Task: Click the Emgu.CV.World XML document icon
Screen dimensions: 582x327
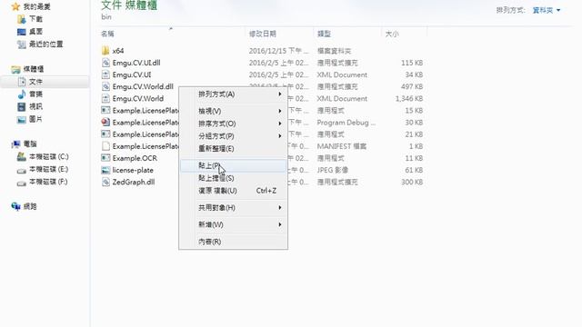Action: tap(105, 98)
